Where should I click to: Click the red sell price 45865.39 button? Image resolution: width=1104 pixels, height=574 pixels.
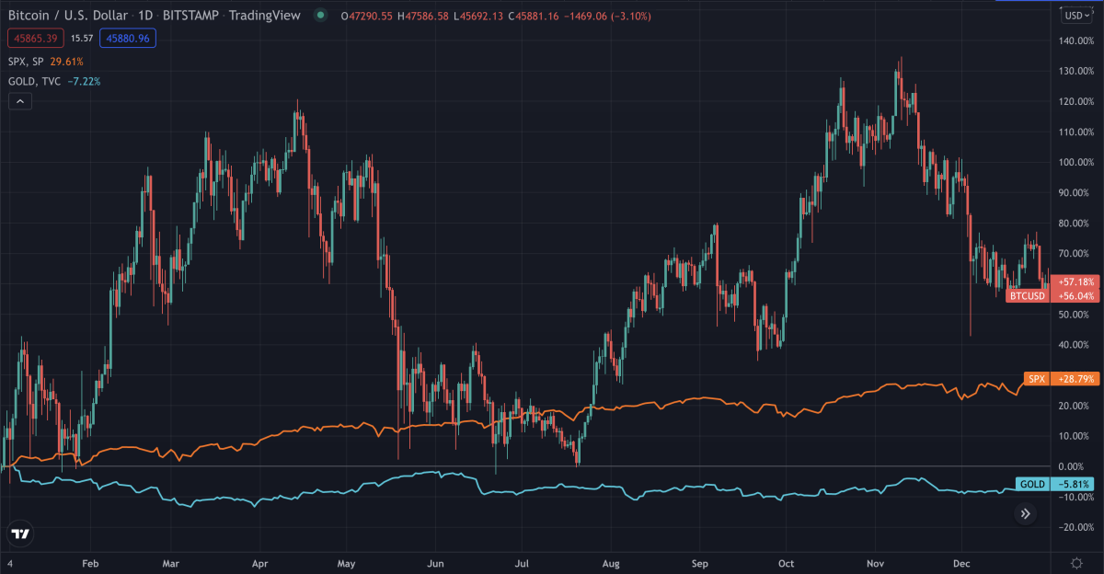click(36, 39)
